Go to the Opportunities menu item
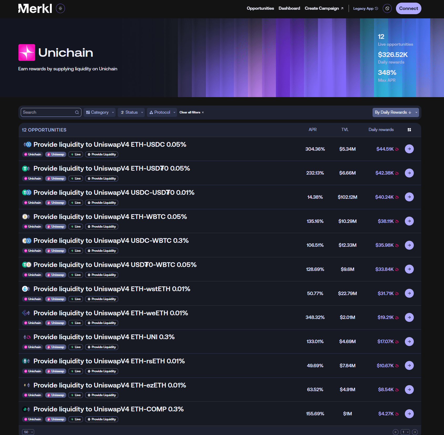The height and width of the screenshot is (435, 444). click(260, 8)
